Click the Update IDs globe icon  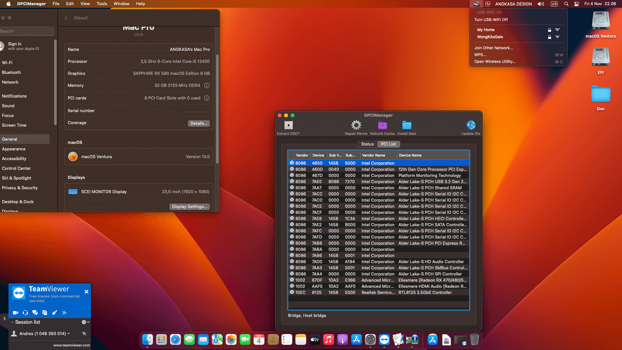pos(471,125)
